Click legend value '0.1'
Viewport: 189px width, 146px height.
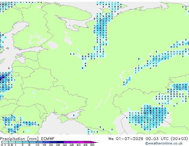coord(3,145)
